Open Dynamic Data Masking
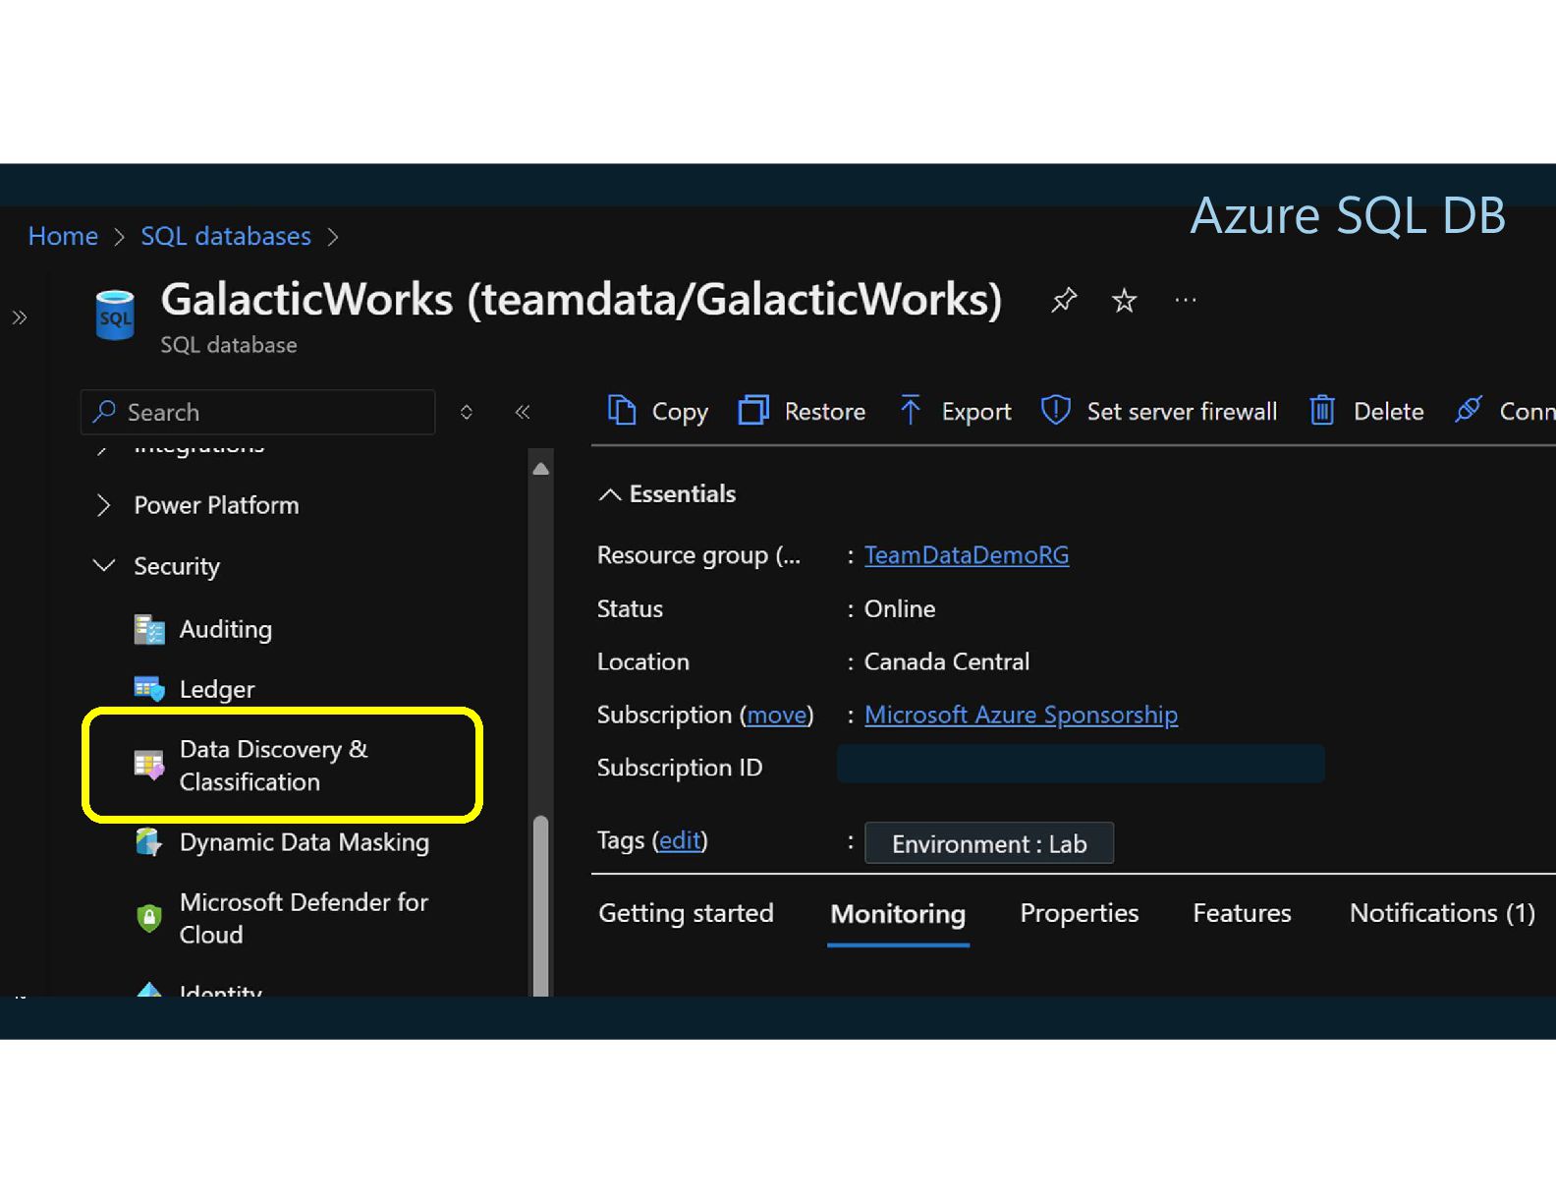The height and width of the screenshot is (1203, 1556). [305, 842]
